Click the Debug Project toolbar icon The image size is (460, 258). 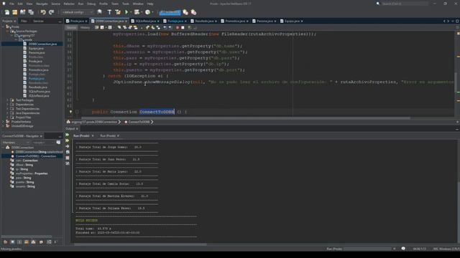pos(137,12)
